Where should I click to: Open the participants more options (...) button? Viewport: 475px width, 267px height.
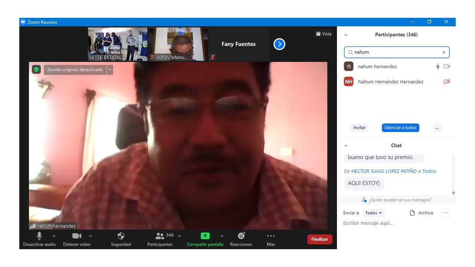click(437, 128)
